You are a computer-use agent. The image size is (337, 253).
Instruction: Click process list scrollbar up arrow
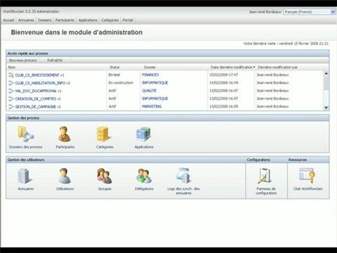[x=326, y=73]
